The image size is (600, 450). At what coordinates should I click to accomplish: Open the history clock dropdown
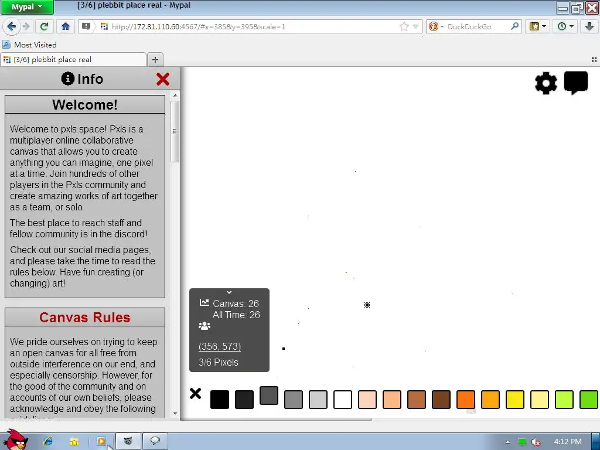tap(565, 26)
